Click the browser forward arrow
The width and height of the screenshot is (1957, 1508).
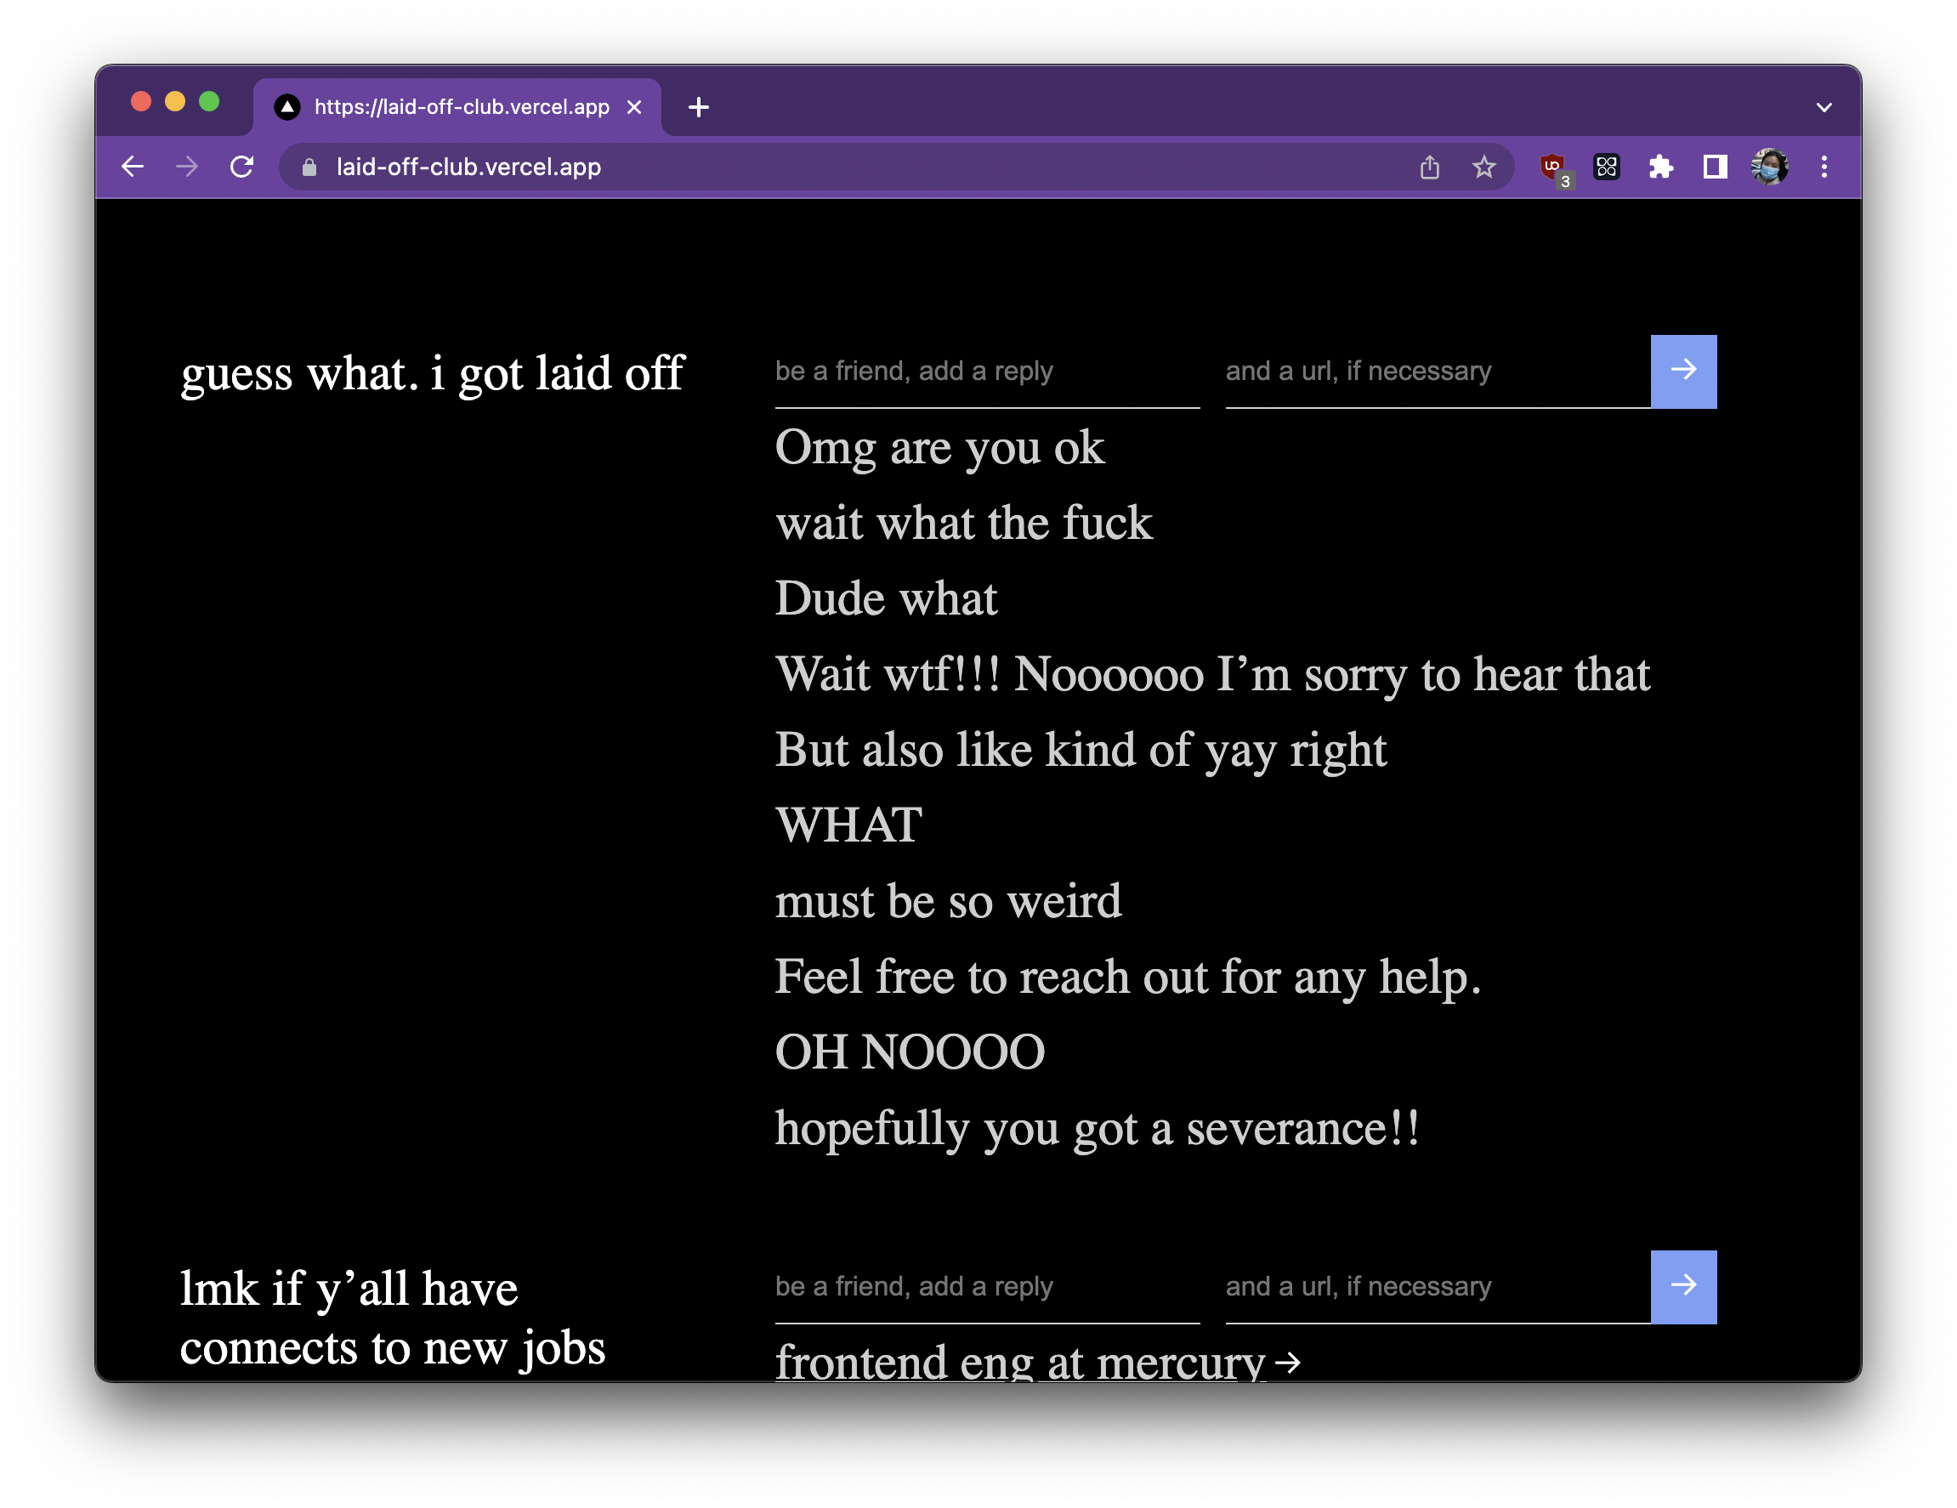pos(186,167)
